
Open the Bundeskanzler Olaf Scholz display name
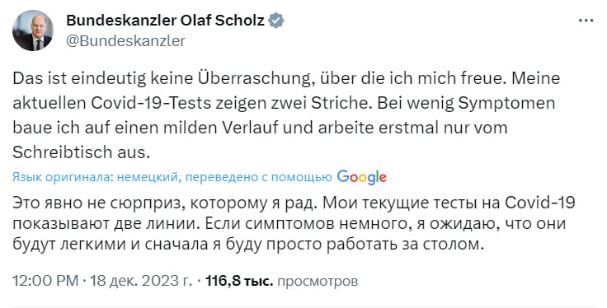tap(166, 21)
